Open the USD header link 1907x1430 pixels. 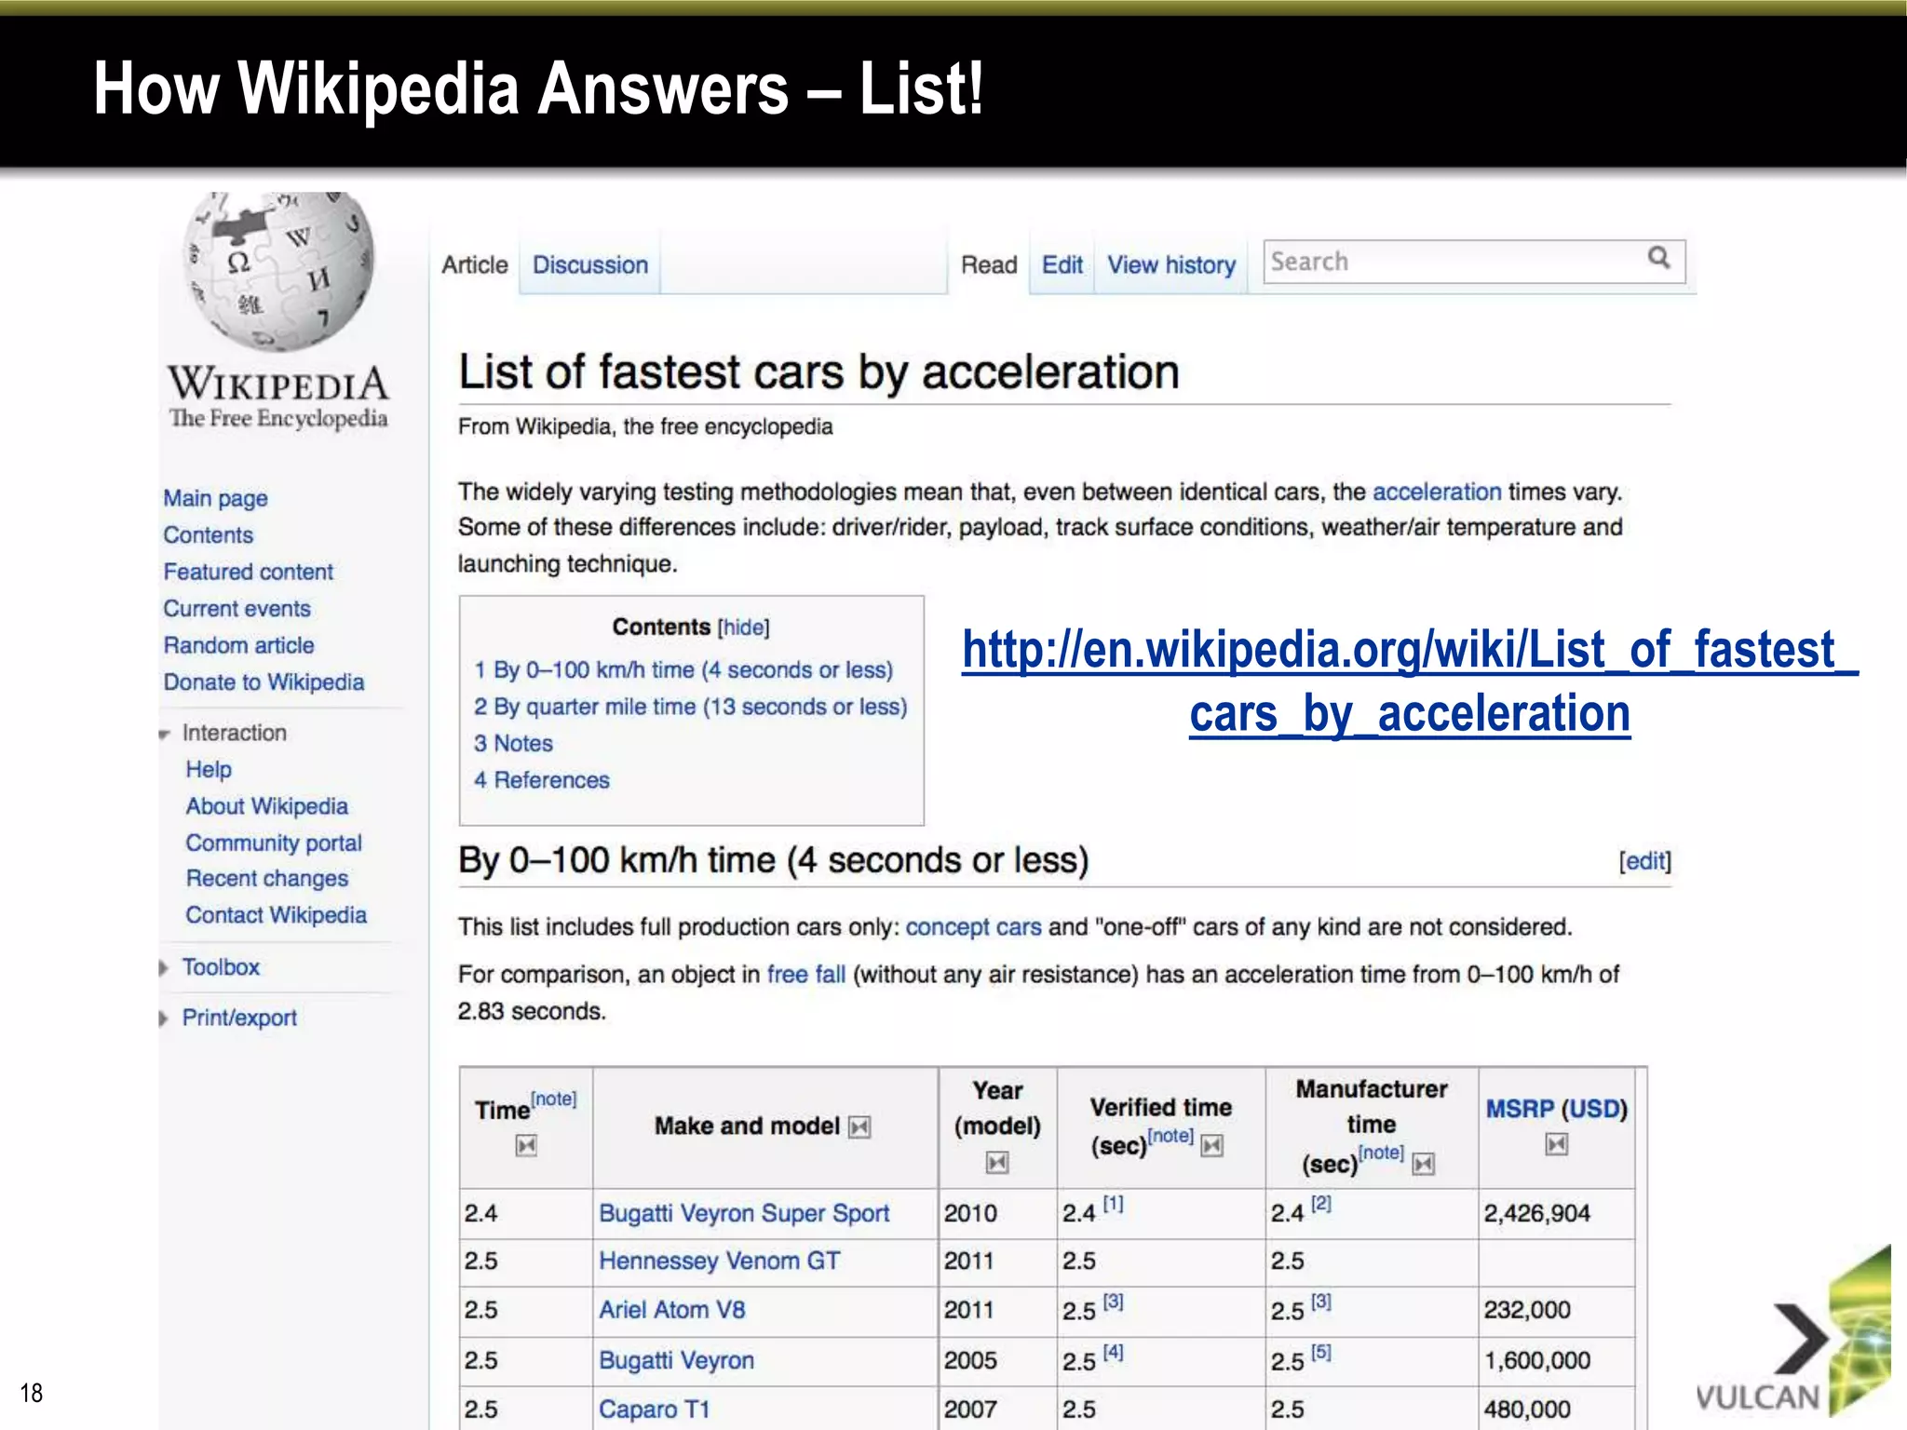[1595, 1109]
